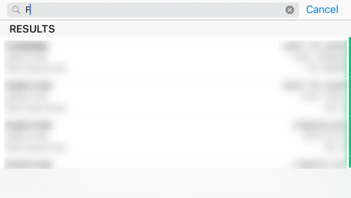Select the second result's blurred title text

29,86
